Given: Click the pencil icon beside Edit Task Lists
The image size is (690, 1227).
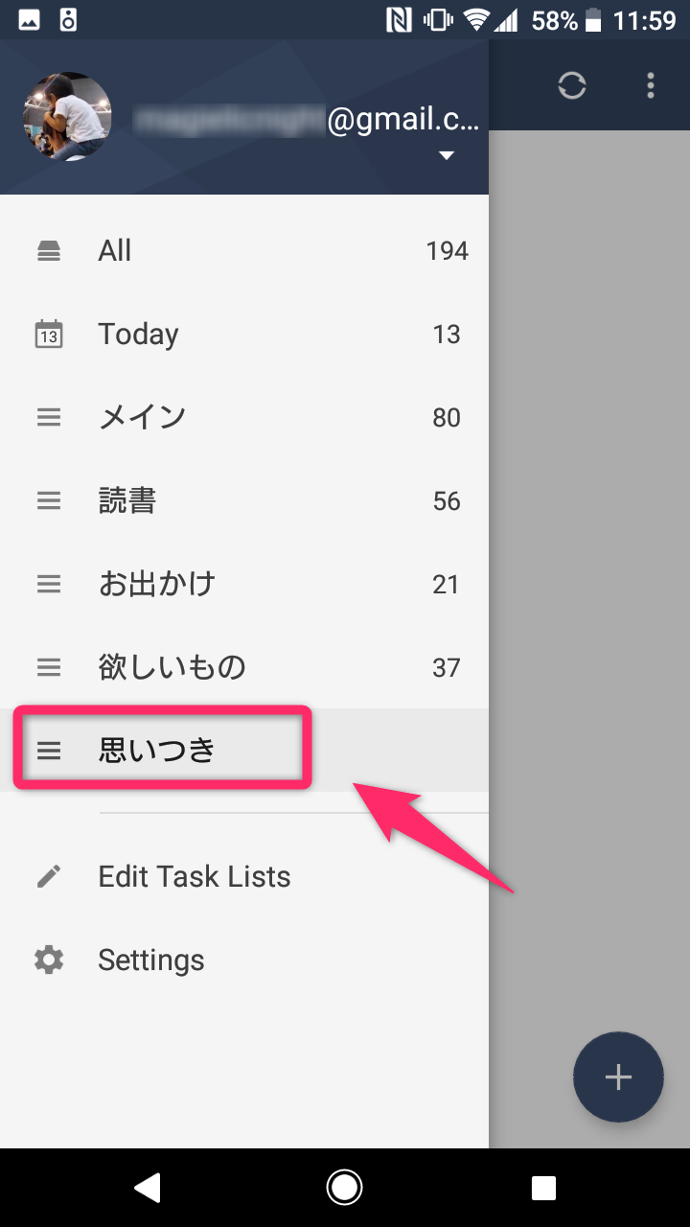Looking at the screenshot, I should (49, 876).
